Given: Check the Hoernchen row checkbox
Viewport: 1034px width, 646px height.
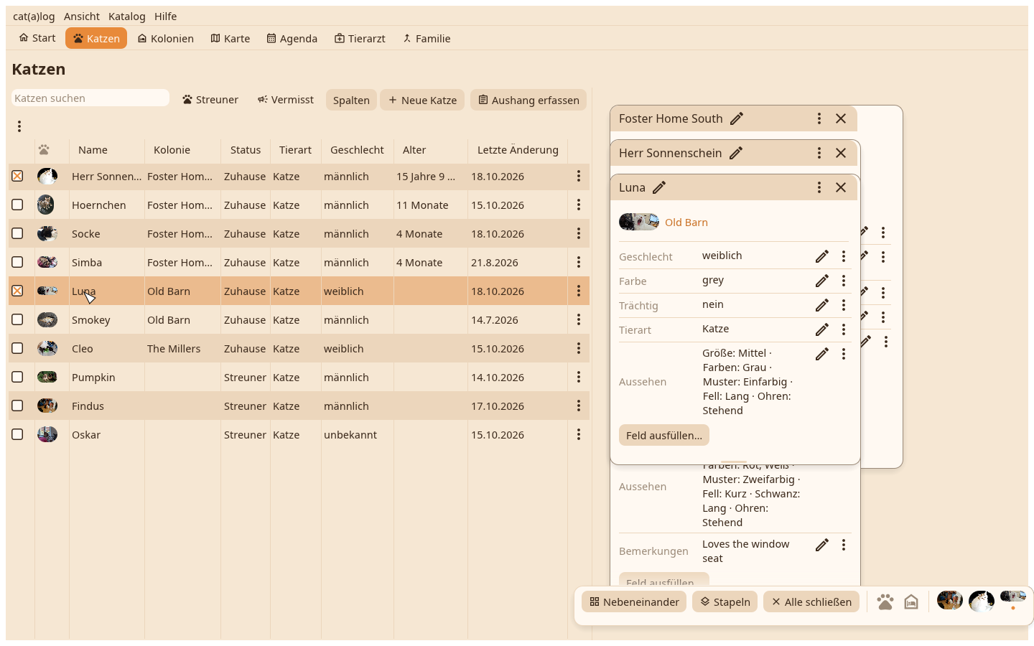Looking at the screenshot, I should [x=17, y=205].
